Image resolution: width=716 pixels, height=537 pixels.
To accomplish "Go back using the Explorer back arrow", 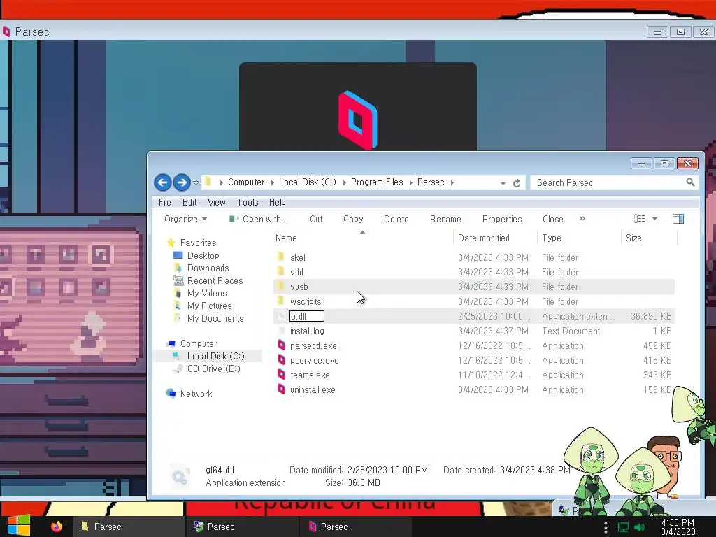I will (x=162, y=182).
